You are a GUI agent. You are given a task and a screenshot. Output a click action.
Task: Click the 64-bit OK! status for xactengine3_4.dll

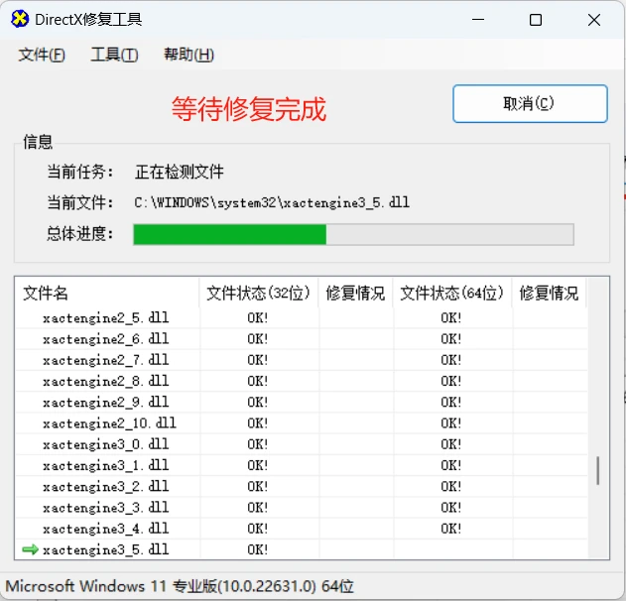(x=451, y=529)
